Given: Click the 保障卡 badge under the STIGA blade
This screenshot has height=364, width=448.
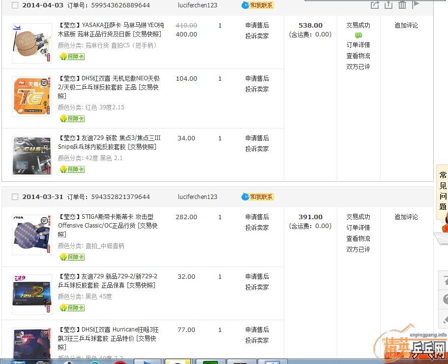Looking at the screenshot, I should pyautogui.click(x=72, y=257).
